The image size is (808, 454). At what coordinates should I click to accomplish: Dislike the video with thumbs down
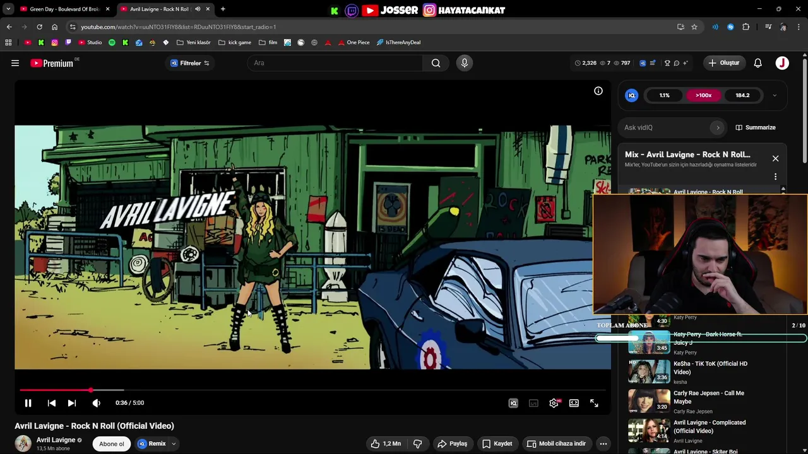pyautogui.click(x=417, y=444)
